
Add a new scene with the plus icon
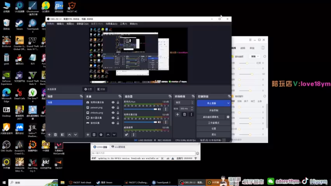click(x=49, y=135)
